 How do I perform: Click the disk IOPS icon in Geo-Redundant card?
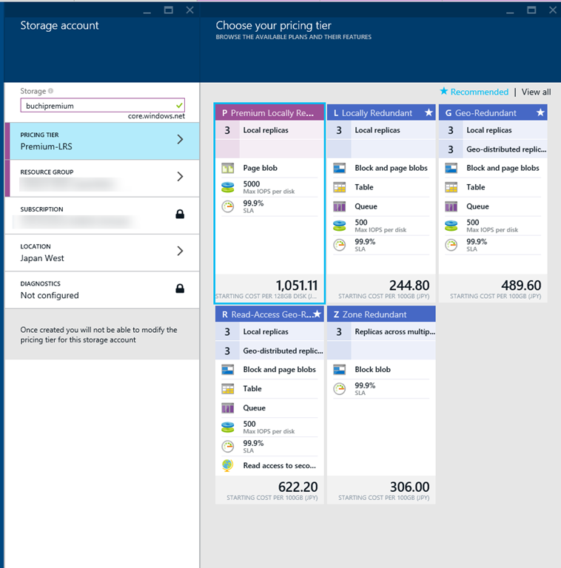pyautogui.click(x=451, y=226)
